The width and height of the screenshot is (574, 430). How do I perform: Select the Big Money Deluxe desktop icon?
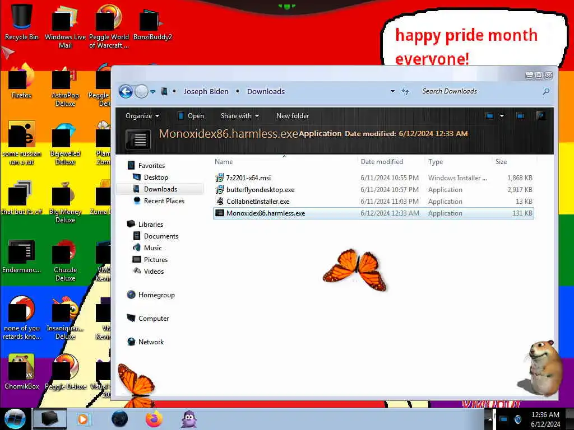pos(65,202)
